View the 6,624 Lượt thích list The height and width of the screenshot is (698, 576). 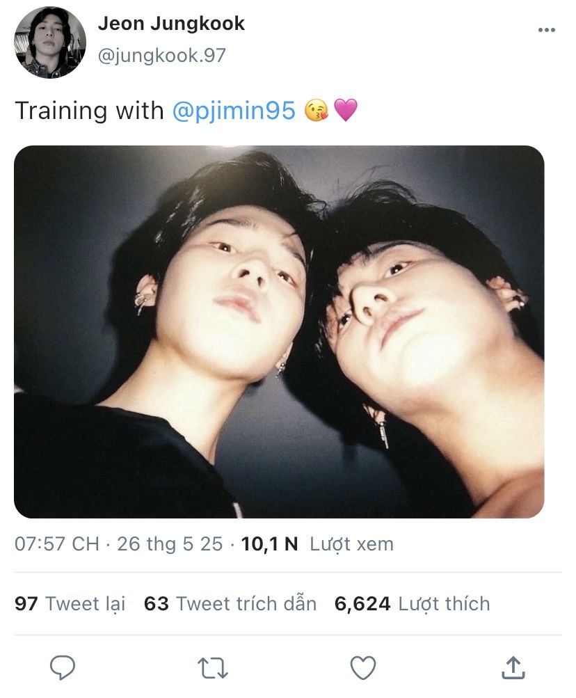pyautogui.click(x=413, y=603)
